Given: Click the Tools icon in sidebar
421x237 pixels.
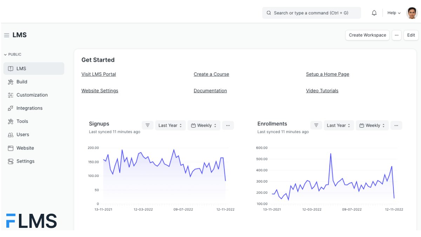Looking at the screenshot, I should coord(11,121).
